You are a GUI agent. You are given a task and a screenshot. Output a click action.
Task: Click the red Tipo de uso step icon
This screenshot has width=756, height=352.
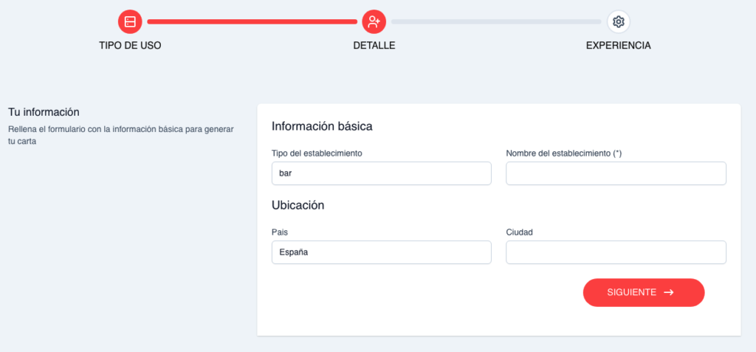tap(130, 21)
